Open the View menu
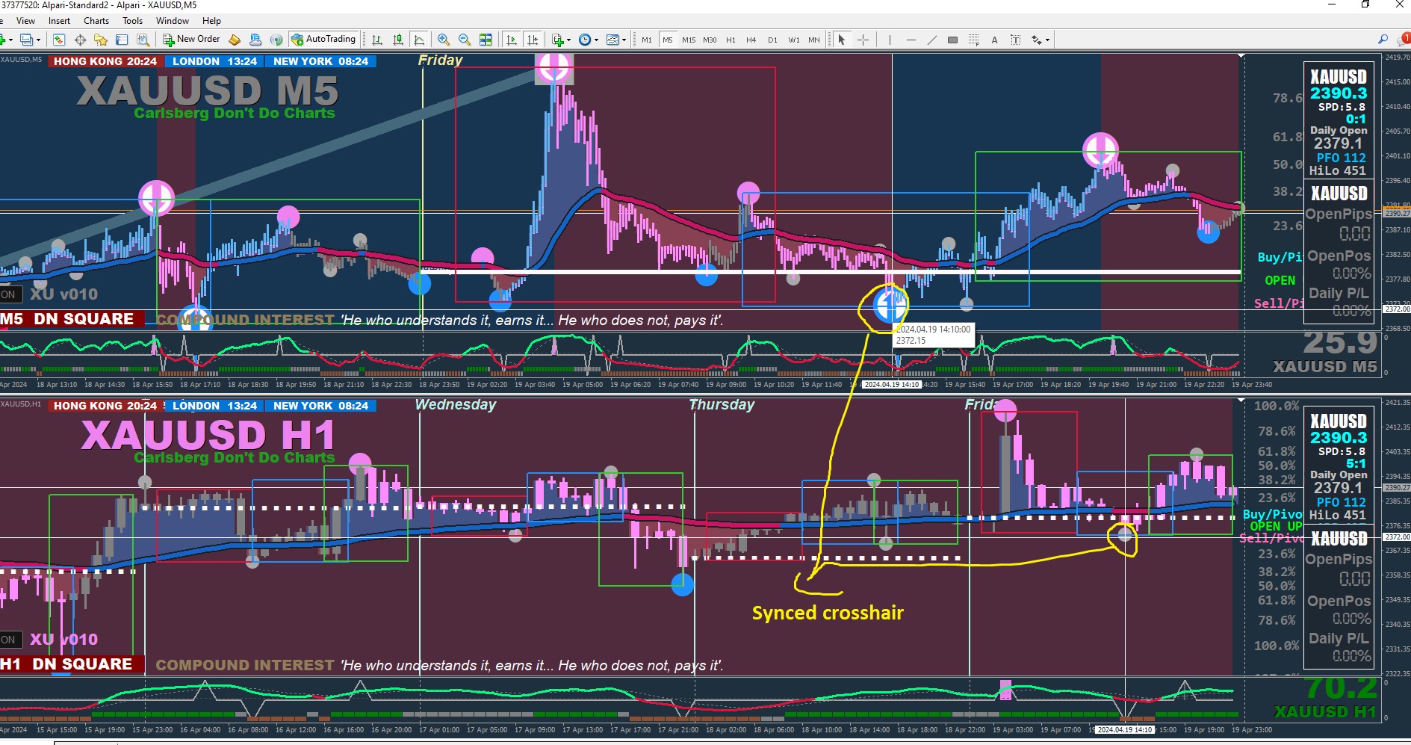 (25, 21)
